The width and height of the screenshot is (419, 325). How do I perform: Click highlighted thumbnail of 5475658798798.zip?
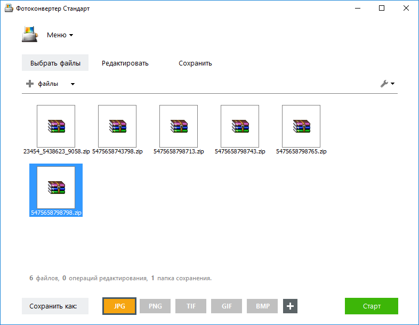[56, 188]
